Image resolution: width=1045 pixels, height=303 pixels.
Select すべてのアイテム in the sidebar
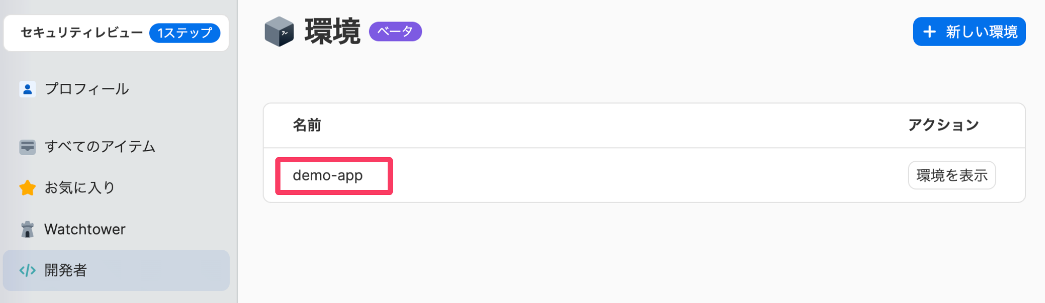99,147
